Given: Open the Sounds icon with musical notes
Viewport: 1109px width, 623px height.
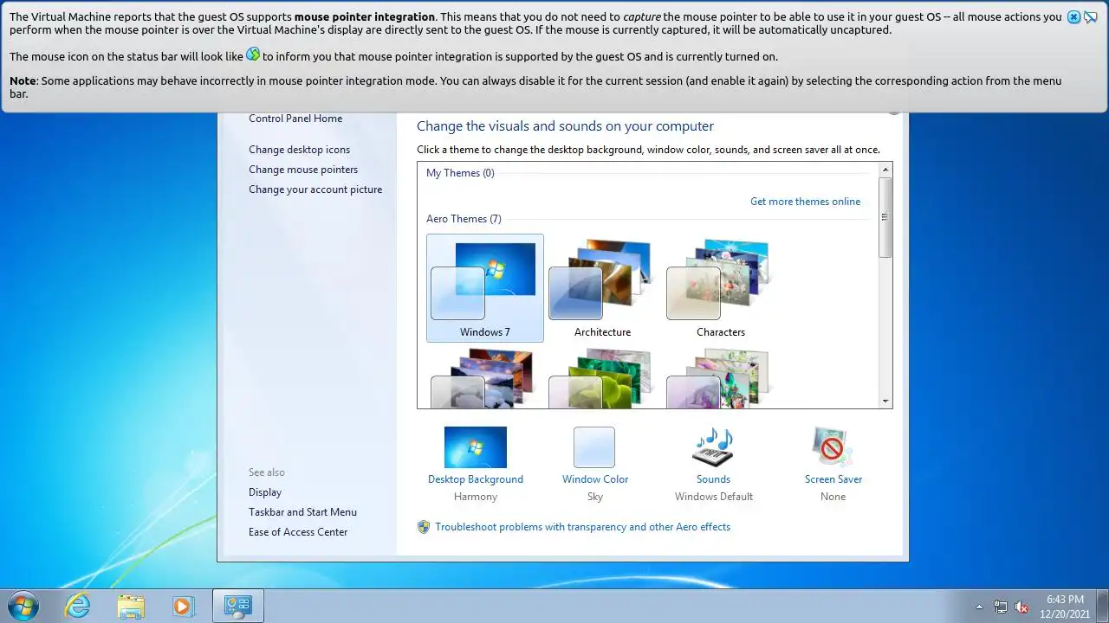Looking at the screenshot, I should click(x=713, y=447).
